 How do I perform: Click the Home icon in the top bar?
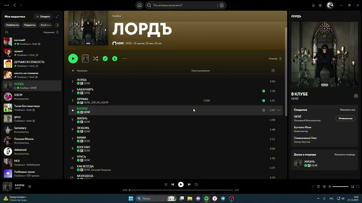coord(139,5)
